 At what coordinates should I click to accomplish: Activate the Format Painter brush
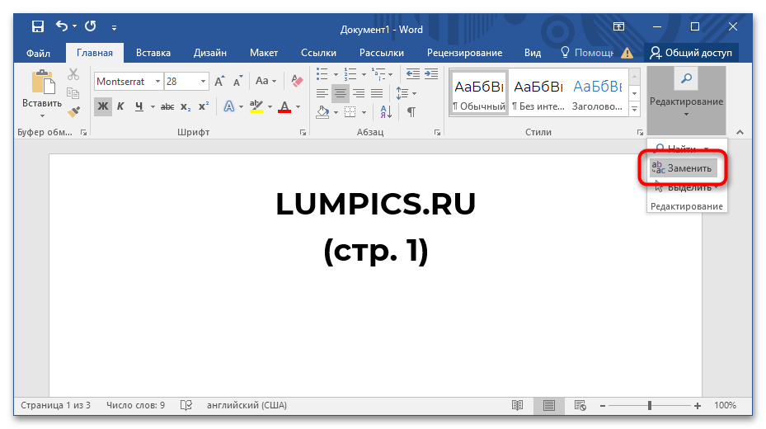coord(73,112)
